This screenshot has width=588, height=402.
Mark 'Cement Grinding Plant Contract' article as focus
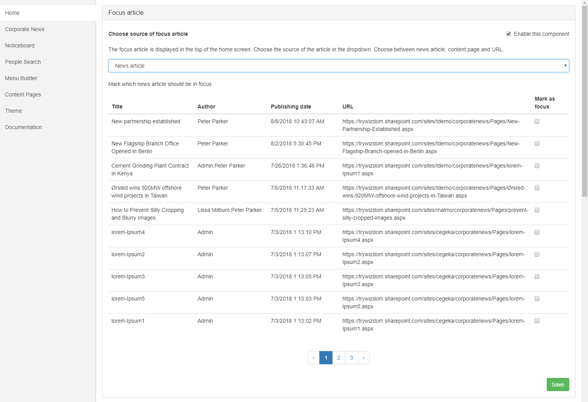tap(537, 166)
